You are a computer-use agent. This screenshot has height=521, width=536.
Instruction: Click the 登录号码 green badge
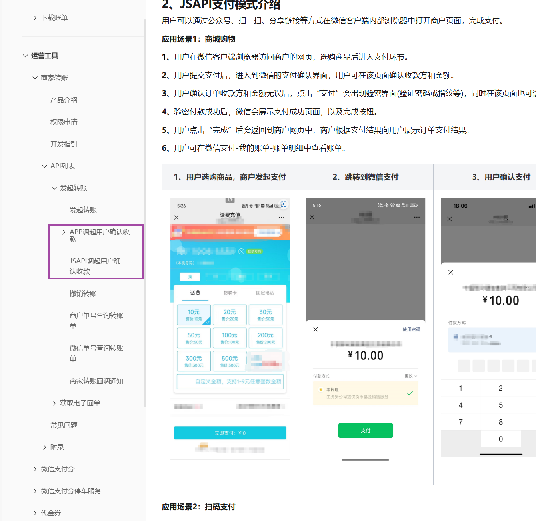pos(254,251)
